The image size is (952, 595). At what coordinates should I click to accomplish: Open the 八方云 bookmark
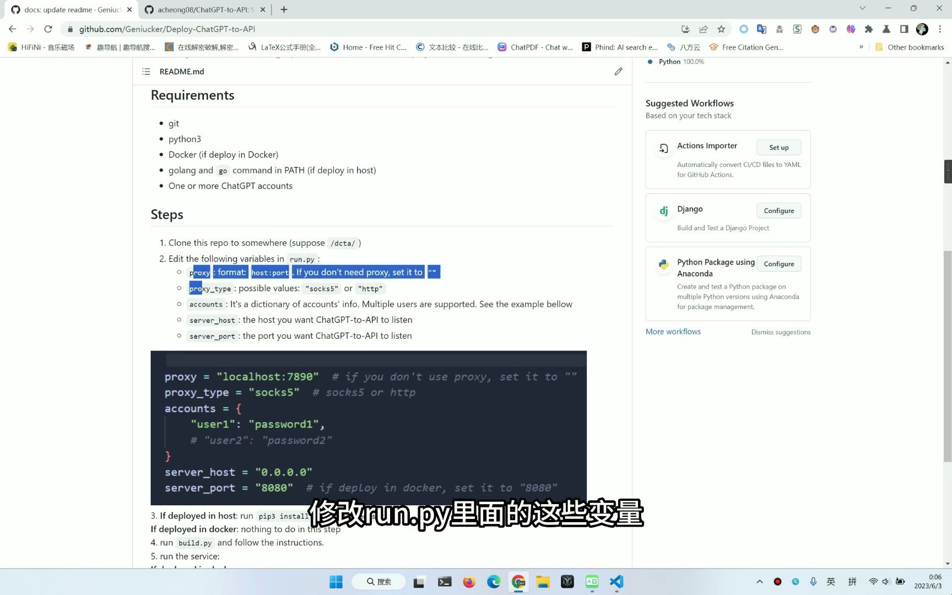point(683,47)
